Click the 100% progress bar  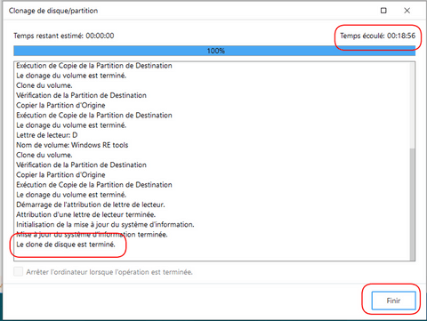coord(214,51)
